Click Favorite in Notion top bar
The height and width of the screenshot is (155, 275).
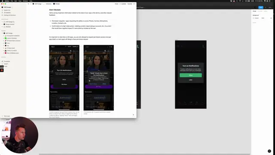pyautogui.click(x=130, y=4)
